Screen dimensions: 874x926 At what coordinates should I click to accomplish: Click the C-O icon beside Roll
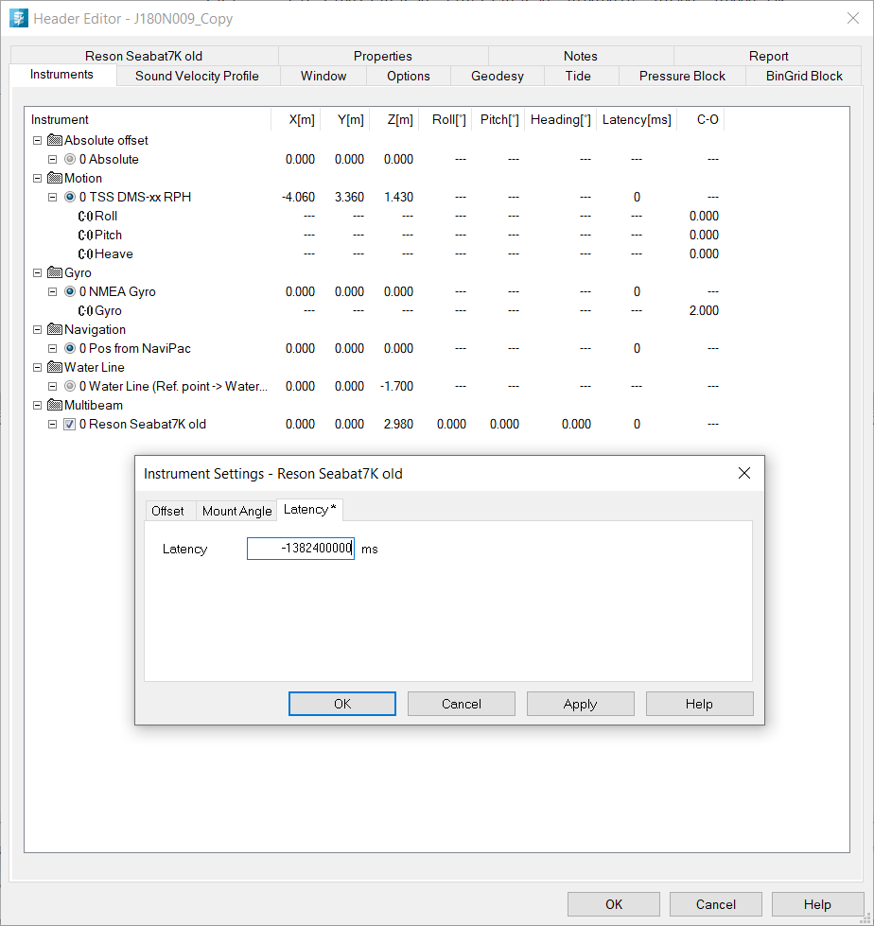point(86,217)
